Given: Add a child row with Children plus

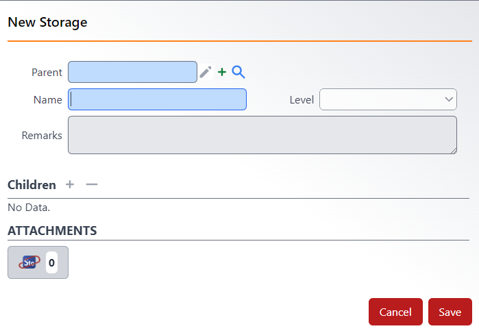Looking at the screenshot, I should click(x=70, y=184).
